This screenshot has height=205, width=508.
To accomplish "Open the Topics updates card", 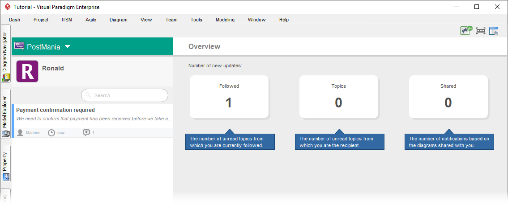I will tap(338, 97).
